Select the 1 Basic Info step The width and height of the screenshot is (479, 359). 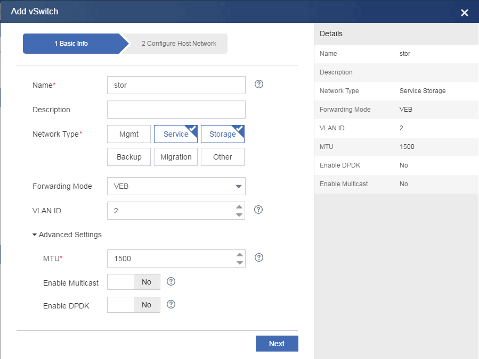click(x=71, y=44)
